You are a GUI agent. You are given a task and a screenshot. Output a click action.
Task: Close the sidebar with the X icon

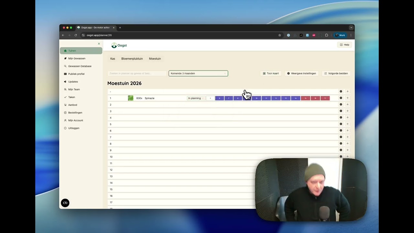[x=99, y=44]
